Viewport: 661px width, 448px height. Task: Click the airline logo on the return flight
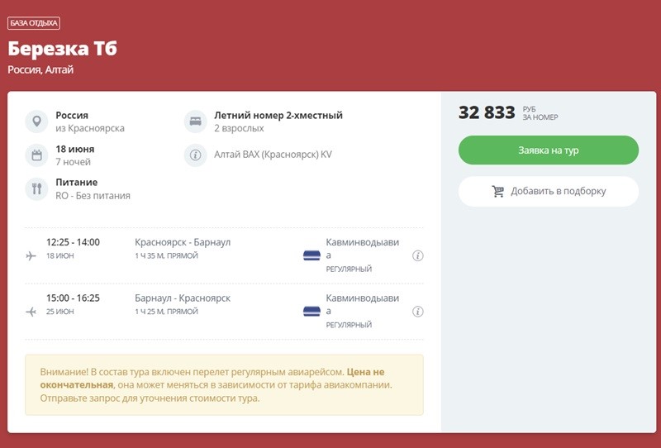311,312
